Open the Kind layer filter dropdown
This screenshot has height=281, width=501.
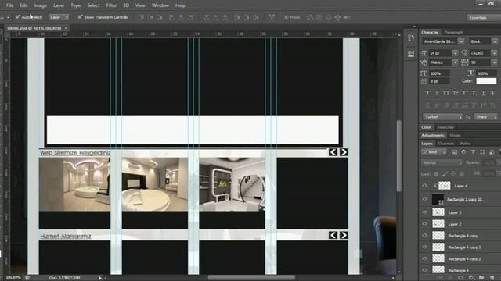pyautogui.click(x=434, y=152)
